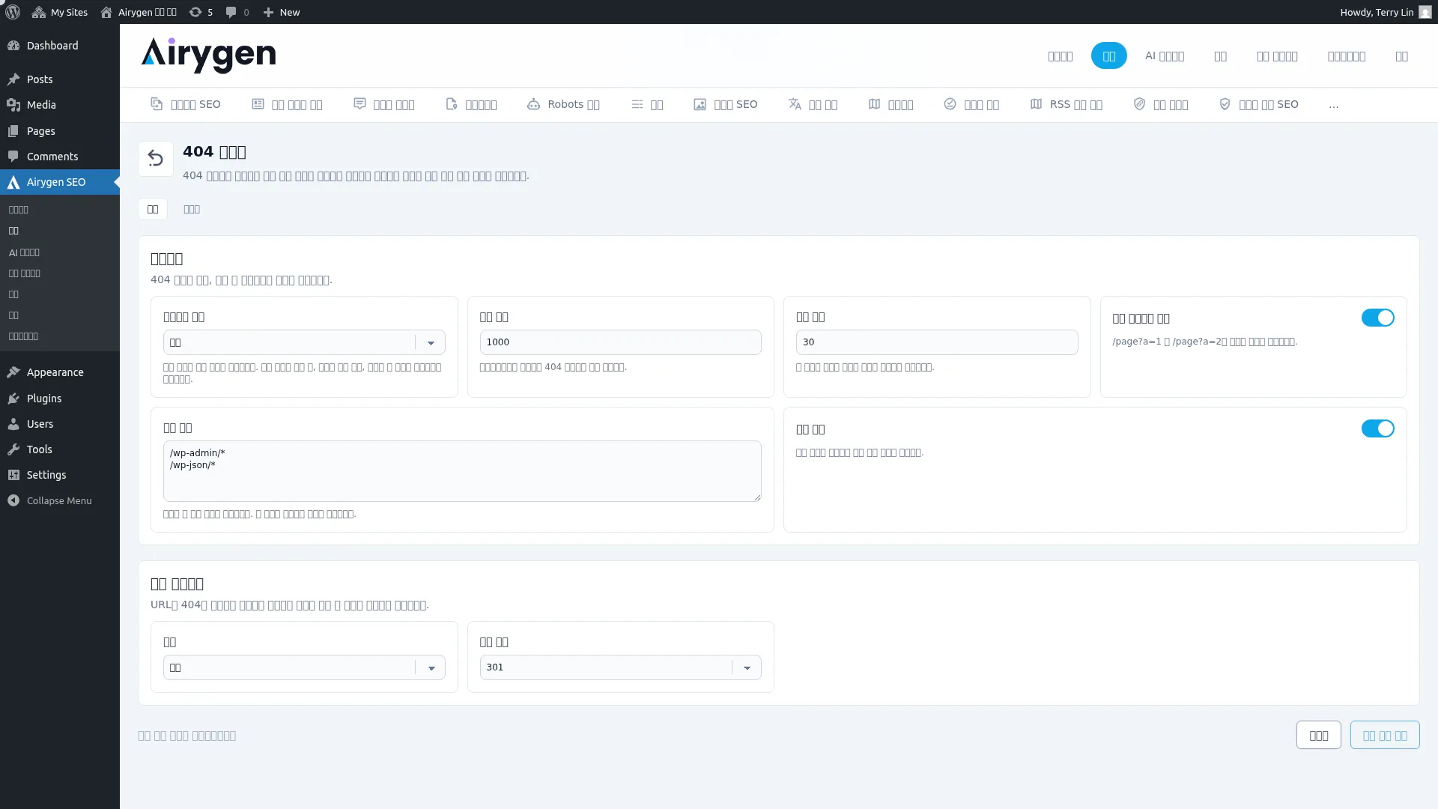Open the Comments sidebar icon
The width and height of the screenshot is (1438, 809).
[x=13, y=157]
